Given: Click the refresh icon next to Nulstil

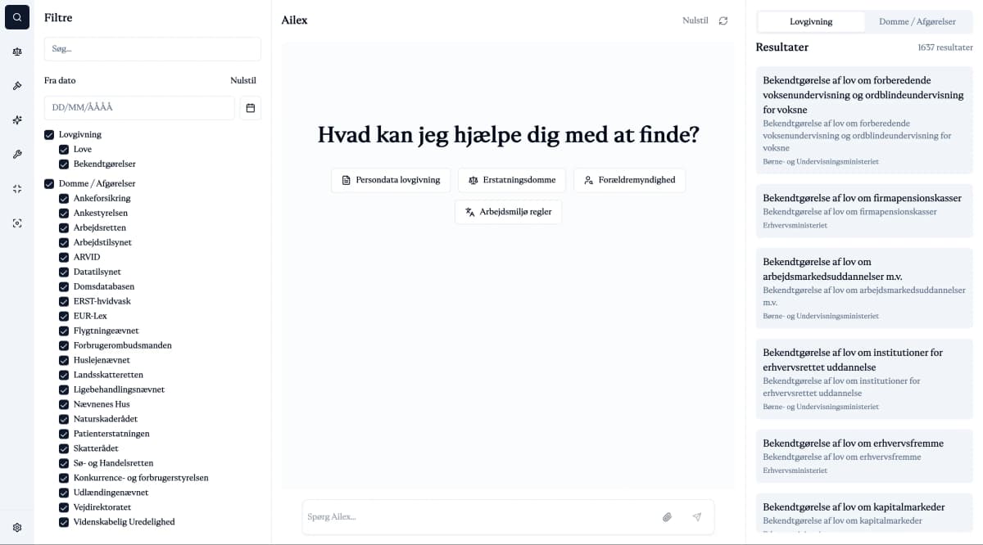Looking at the screenshot, I should (723, 20).
